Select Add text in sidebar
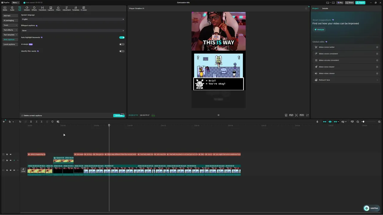 (x=10, y=16)
